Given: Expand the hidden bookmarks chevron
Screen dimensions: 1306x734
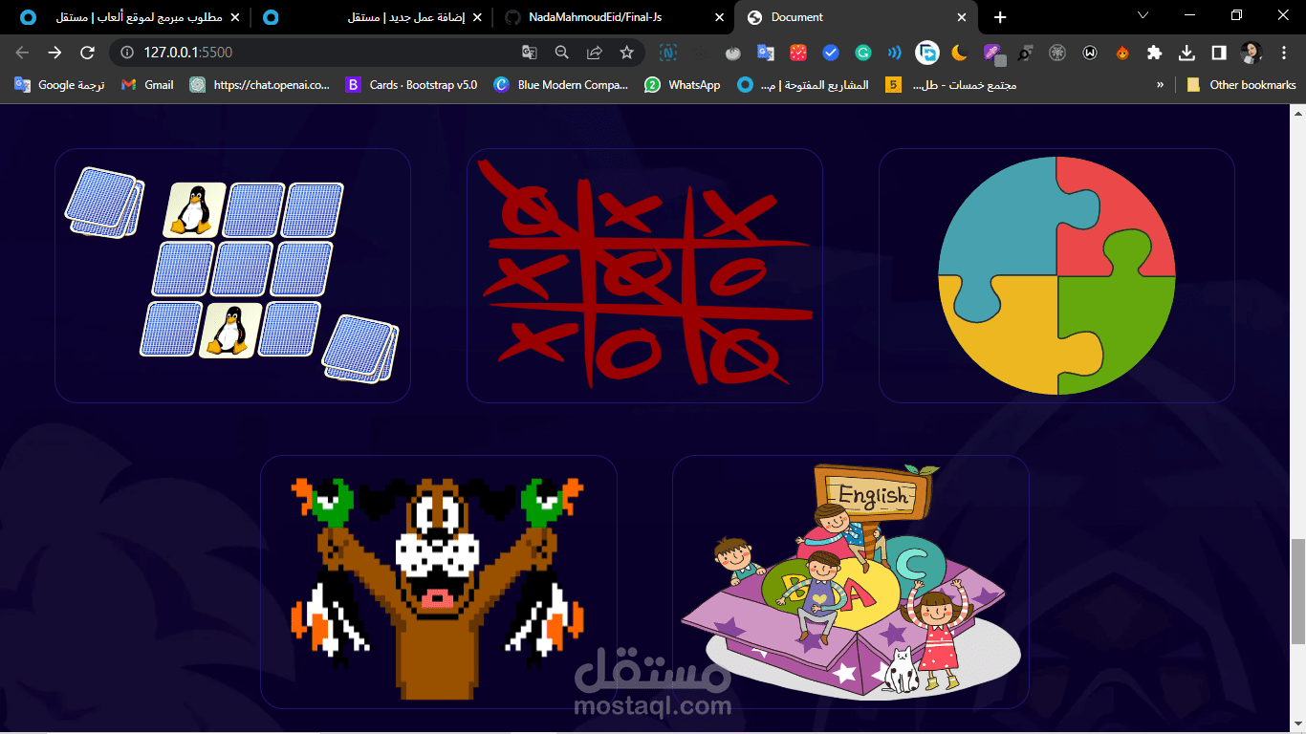Looking at the screenshot, I should (x=1160, y=85).
